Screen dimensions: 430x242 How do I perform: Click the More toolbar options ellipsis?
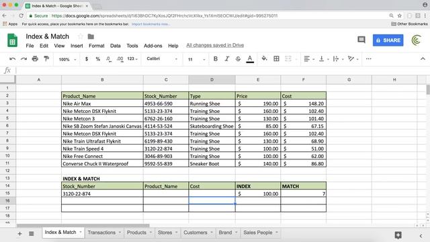coord(369,58)
